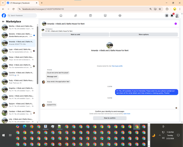Screen dimensions: 183x147
Task: Open Alondra conversation in list
Action: pos(18,35)
